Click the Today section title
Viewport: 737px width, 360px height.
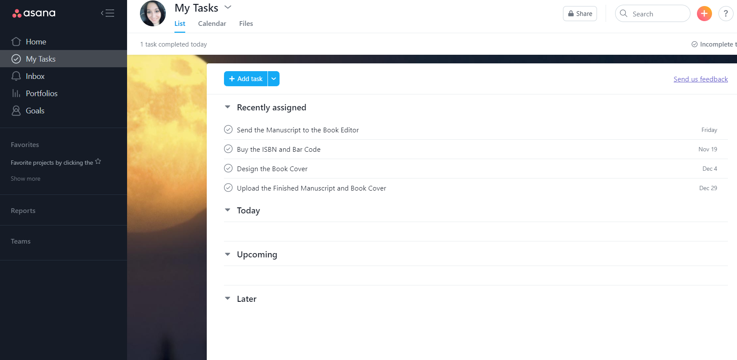point(248,210)
